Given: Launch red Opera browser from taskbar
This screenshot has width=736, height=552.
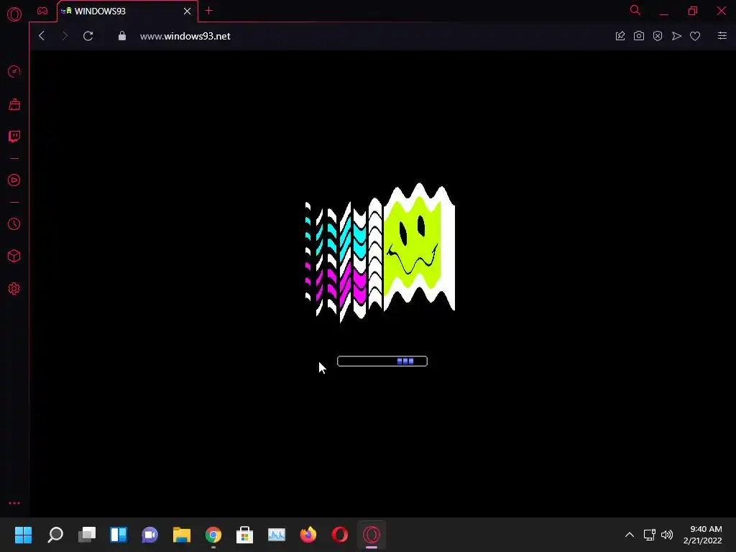Looking at the screenshot, I should tap(340, 535).
